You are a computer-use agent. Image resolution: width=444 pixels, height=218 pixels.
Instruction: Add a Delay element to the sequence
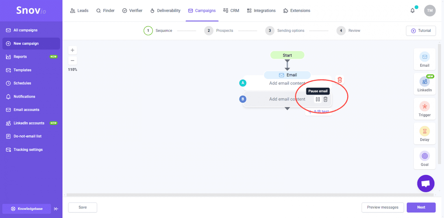click(424, 133)
